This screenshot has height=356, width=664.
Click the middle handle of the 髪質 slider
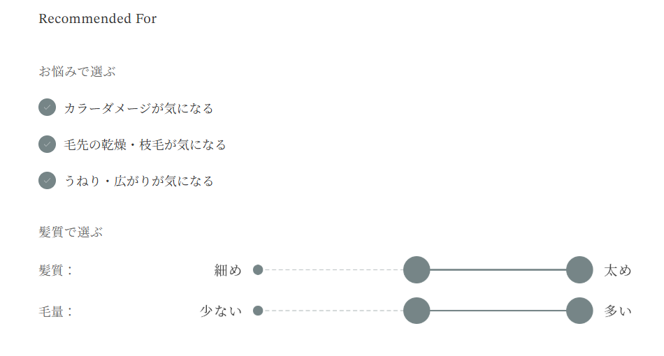(417, 270)
